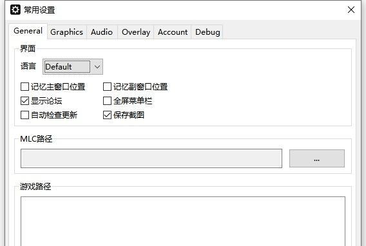366x246 pixels.
Task: Select the Overlay tab
Action: [136, 32]
